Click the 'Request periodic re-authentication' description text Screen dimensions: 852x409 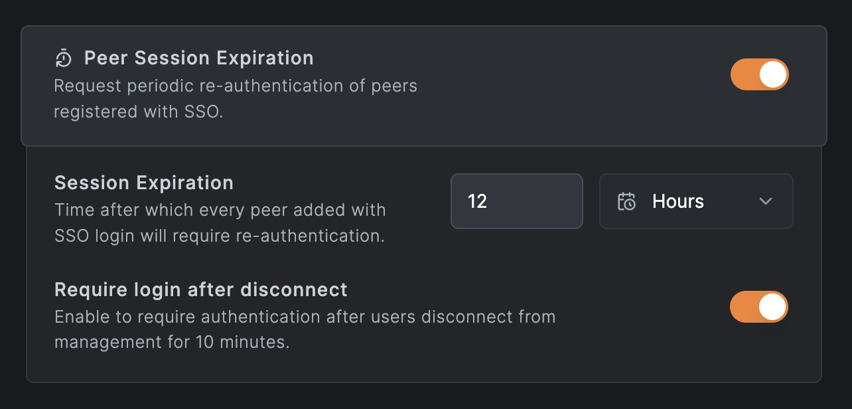click(x=236, y=86)
